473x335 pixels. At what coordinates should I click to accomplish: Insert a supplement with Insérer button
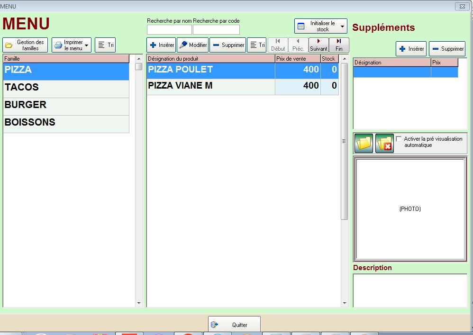tap(411, 49)
